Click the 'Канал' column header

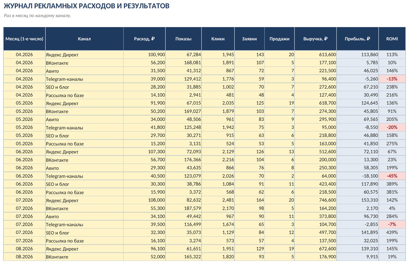84,39
